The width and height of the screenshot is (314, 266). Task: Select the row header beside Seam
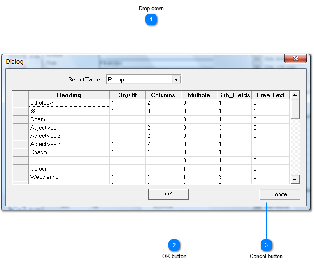click(20, 120)
